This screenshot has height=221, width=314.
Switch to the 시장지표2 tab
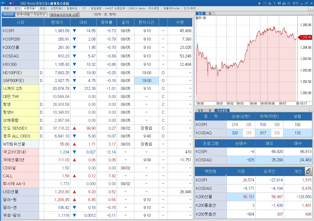click(57, 8)
